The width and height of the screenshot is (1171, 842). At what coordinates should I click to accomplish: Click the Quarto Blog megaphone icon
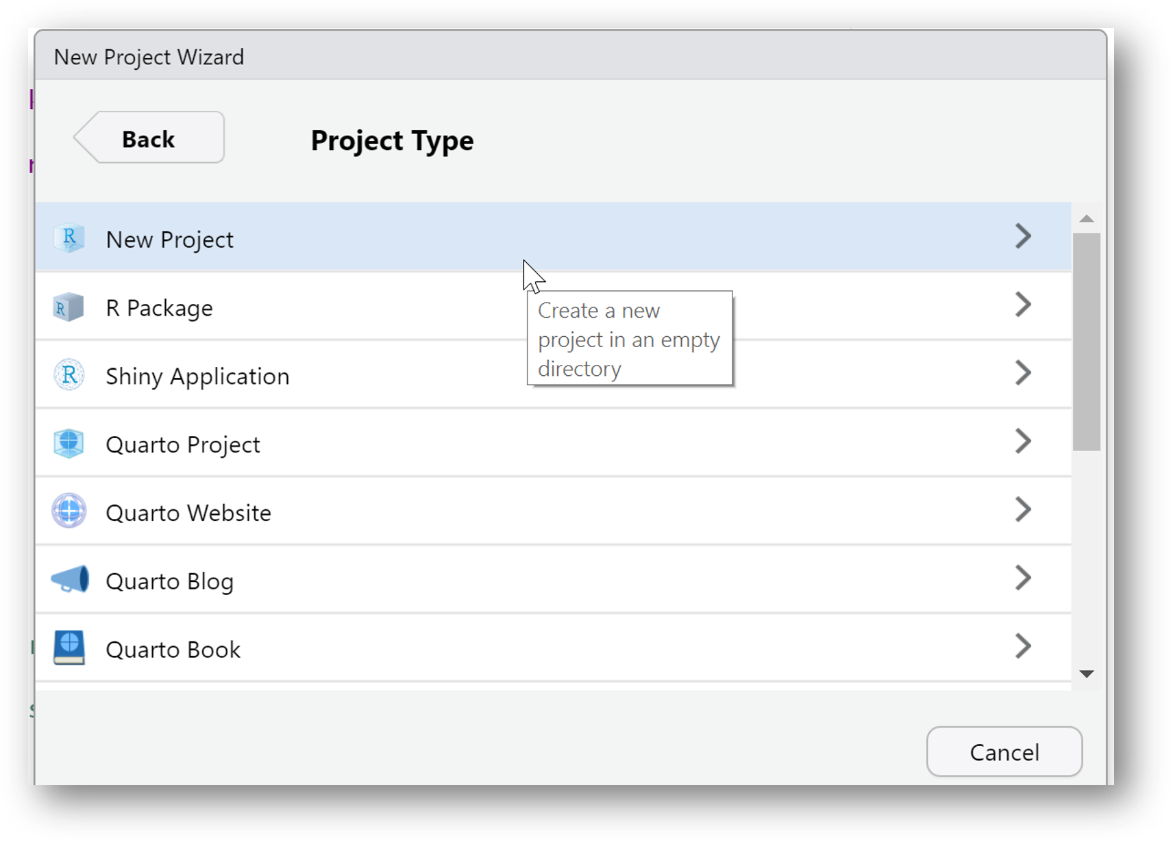coord(70,579)
